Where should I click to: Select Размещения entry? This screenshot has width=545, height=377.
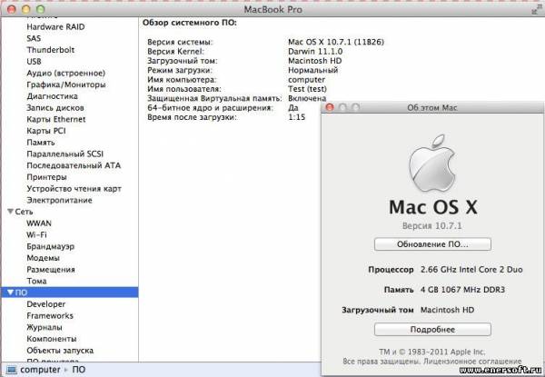(x=51, y=270)
